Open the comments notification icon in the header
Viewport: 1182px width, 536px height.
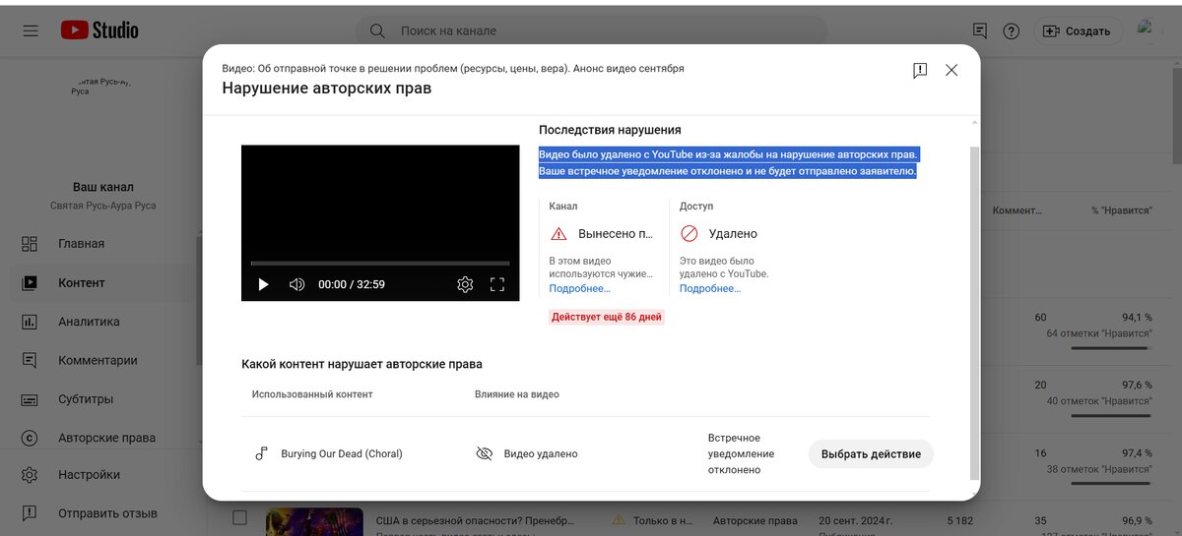pos(979,31)
